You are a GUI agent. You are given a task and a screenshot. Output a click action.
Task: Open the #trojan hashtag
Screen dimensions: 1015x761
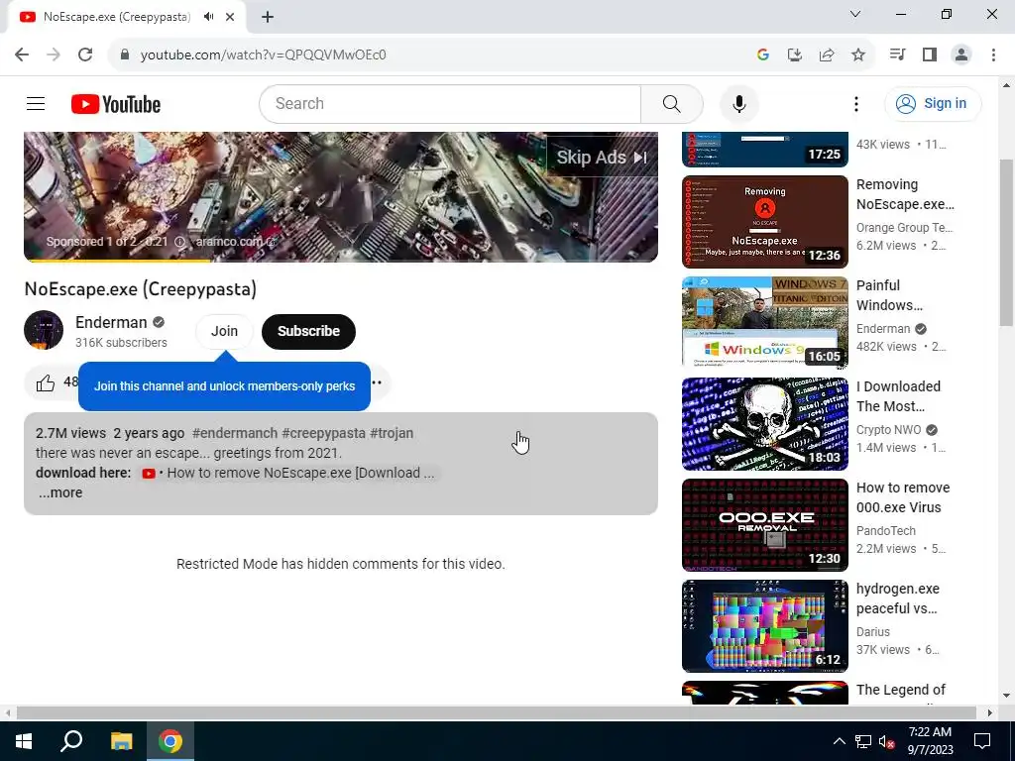pyautogui.click(x=391, y=433)
